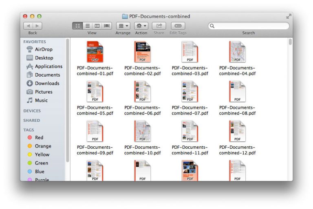Select PDF-Documents-combined-04.pdf icon

coord(237,52)
